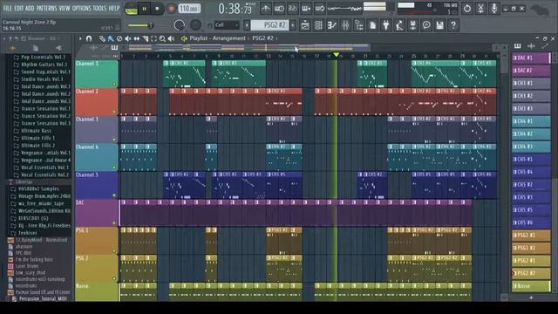Open the Channel rack icon
The height and width of the screenshot is (314, 558).
(x=318, y=25)
